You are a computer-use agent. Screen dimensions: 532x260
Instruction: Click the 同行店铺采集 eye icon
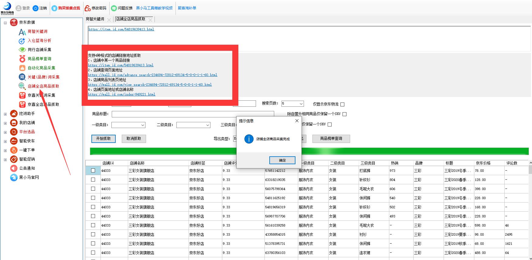point(22,50)
